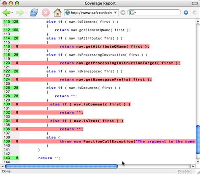Click line number 139
This screenshot has height=174, width=200.
(7, 142)
